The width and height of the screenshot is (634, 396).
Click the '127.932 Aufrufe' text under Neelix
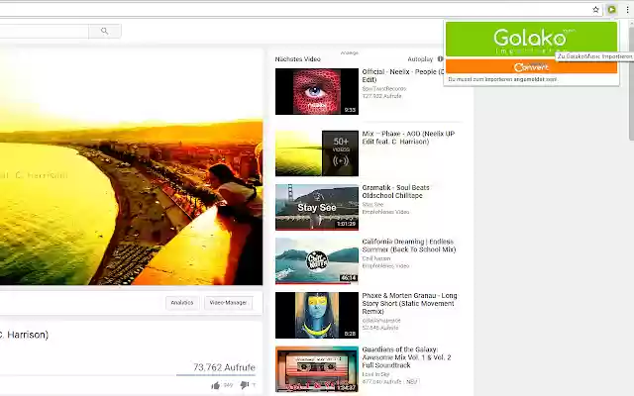381,96
